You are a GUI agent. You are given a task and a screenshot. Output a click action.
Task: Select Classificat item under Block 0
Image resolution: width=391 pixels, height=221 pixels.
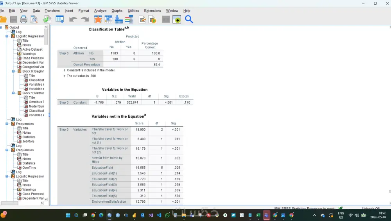(36, 80)
